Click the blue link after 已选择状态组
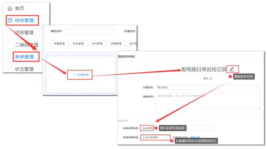The height and width of the screenshot is (149, 267). pos(195,137)
